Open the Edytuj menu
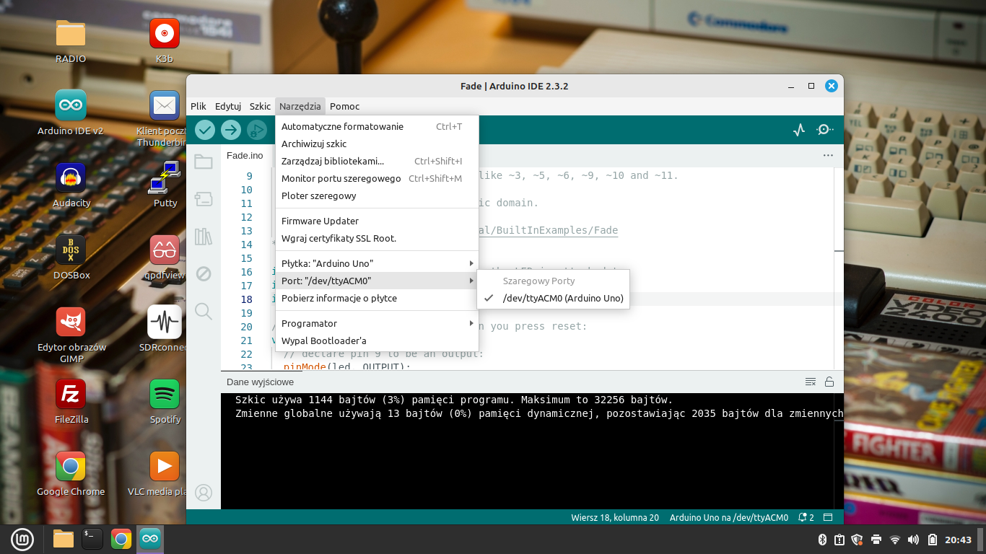Screen dimensions: 986x554 (x=228, y=106)
